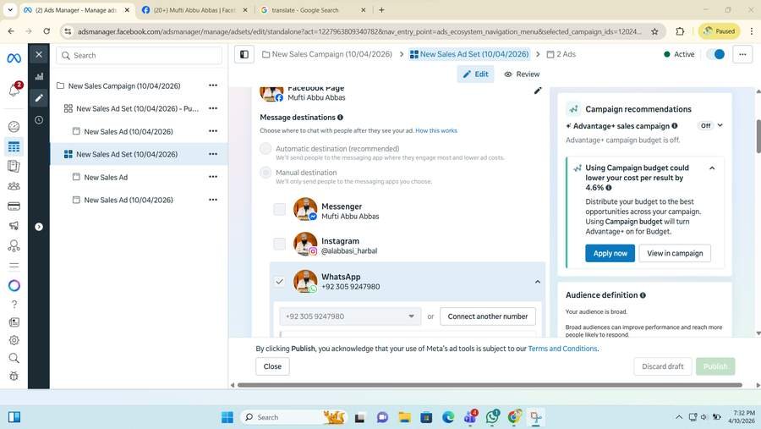Open Account overview gauge icon

(14, 126)
